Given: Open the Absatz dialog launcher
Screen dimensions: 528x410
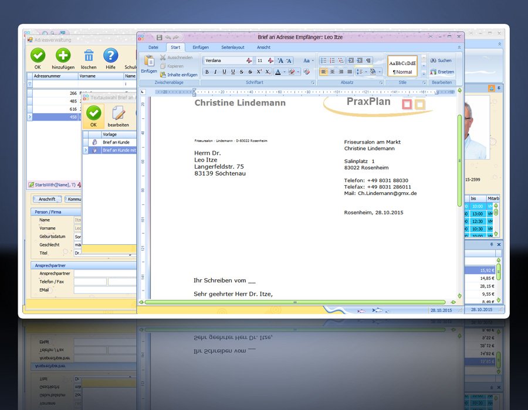Looking at the screenshot, I should tap(381, 83).
